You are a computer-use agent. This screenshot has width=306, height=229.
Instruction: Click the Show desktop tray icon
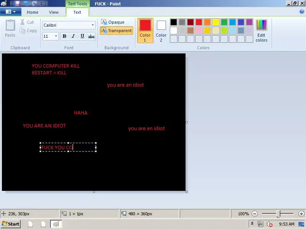301,224
